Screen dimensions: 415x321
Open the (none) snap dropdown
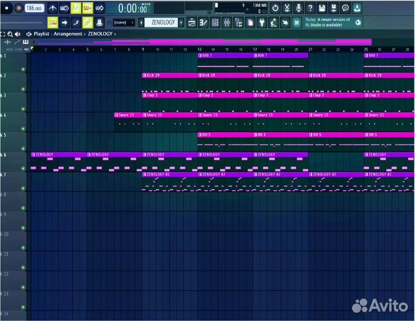[x=123, y=23]
